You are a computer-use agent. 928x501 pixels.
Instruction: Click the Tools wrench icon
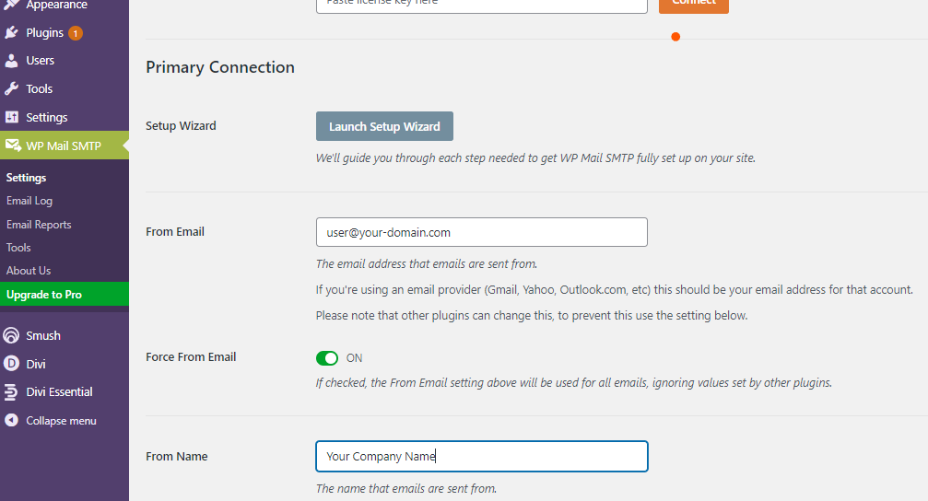point(11,88)
